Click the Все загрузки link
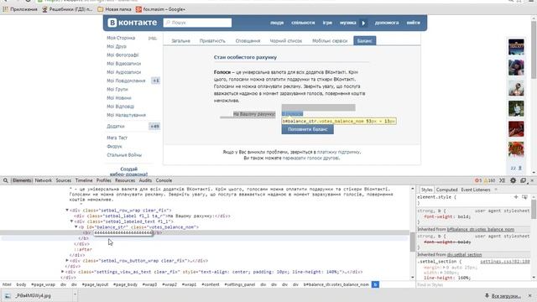 tap(506, 296)
